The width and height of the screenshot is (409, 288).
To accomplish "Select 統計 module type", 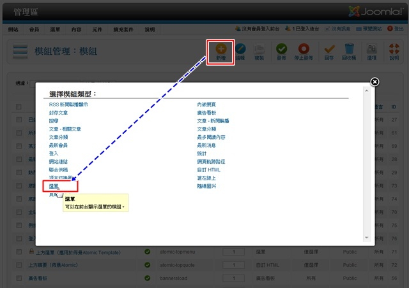I will point(202,153).
